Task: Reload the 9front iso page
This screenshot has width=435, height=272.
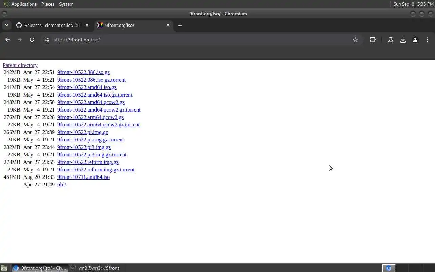Action: coord(32,40)
